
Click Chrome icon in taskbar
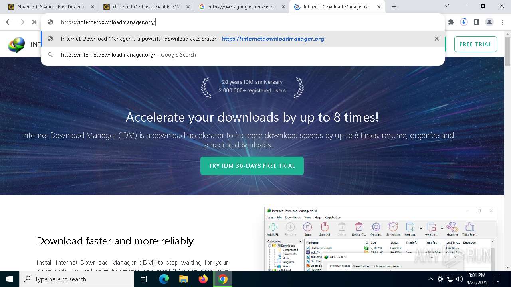223,279
